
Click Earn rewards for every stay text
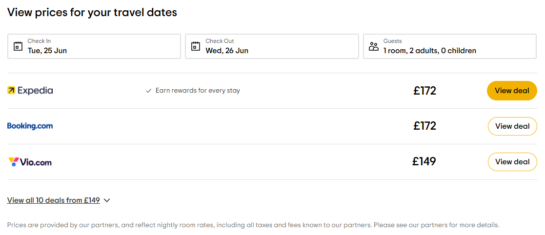(x=198, y=91)
